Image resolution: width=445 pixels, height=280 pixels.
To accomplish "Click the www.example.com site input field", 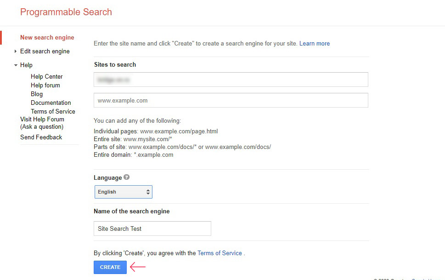I will click(x=231, y=100).
